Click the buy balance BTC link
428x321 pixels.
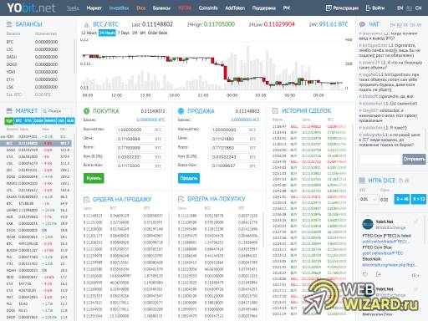[x=150, y=120]
